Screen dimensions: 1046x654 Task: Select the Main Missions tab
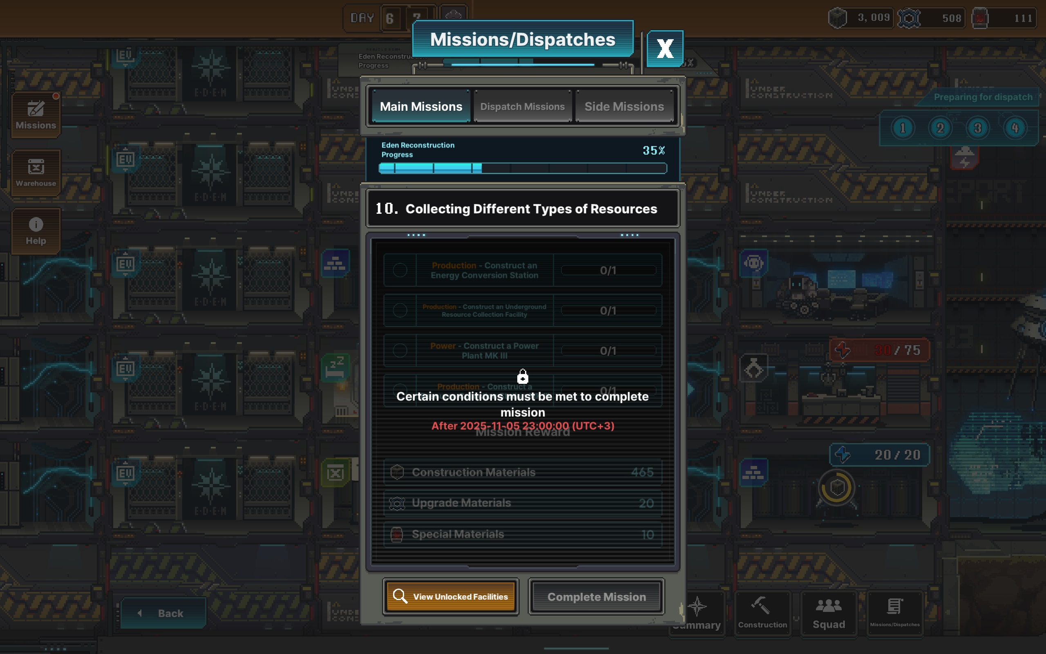[421, 106]
